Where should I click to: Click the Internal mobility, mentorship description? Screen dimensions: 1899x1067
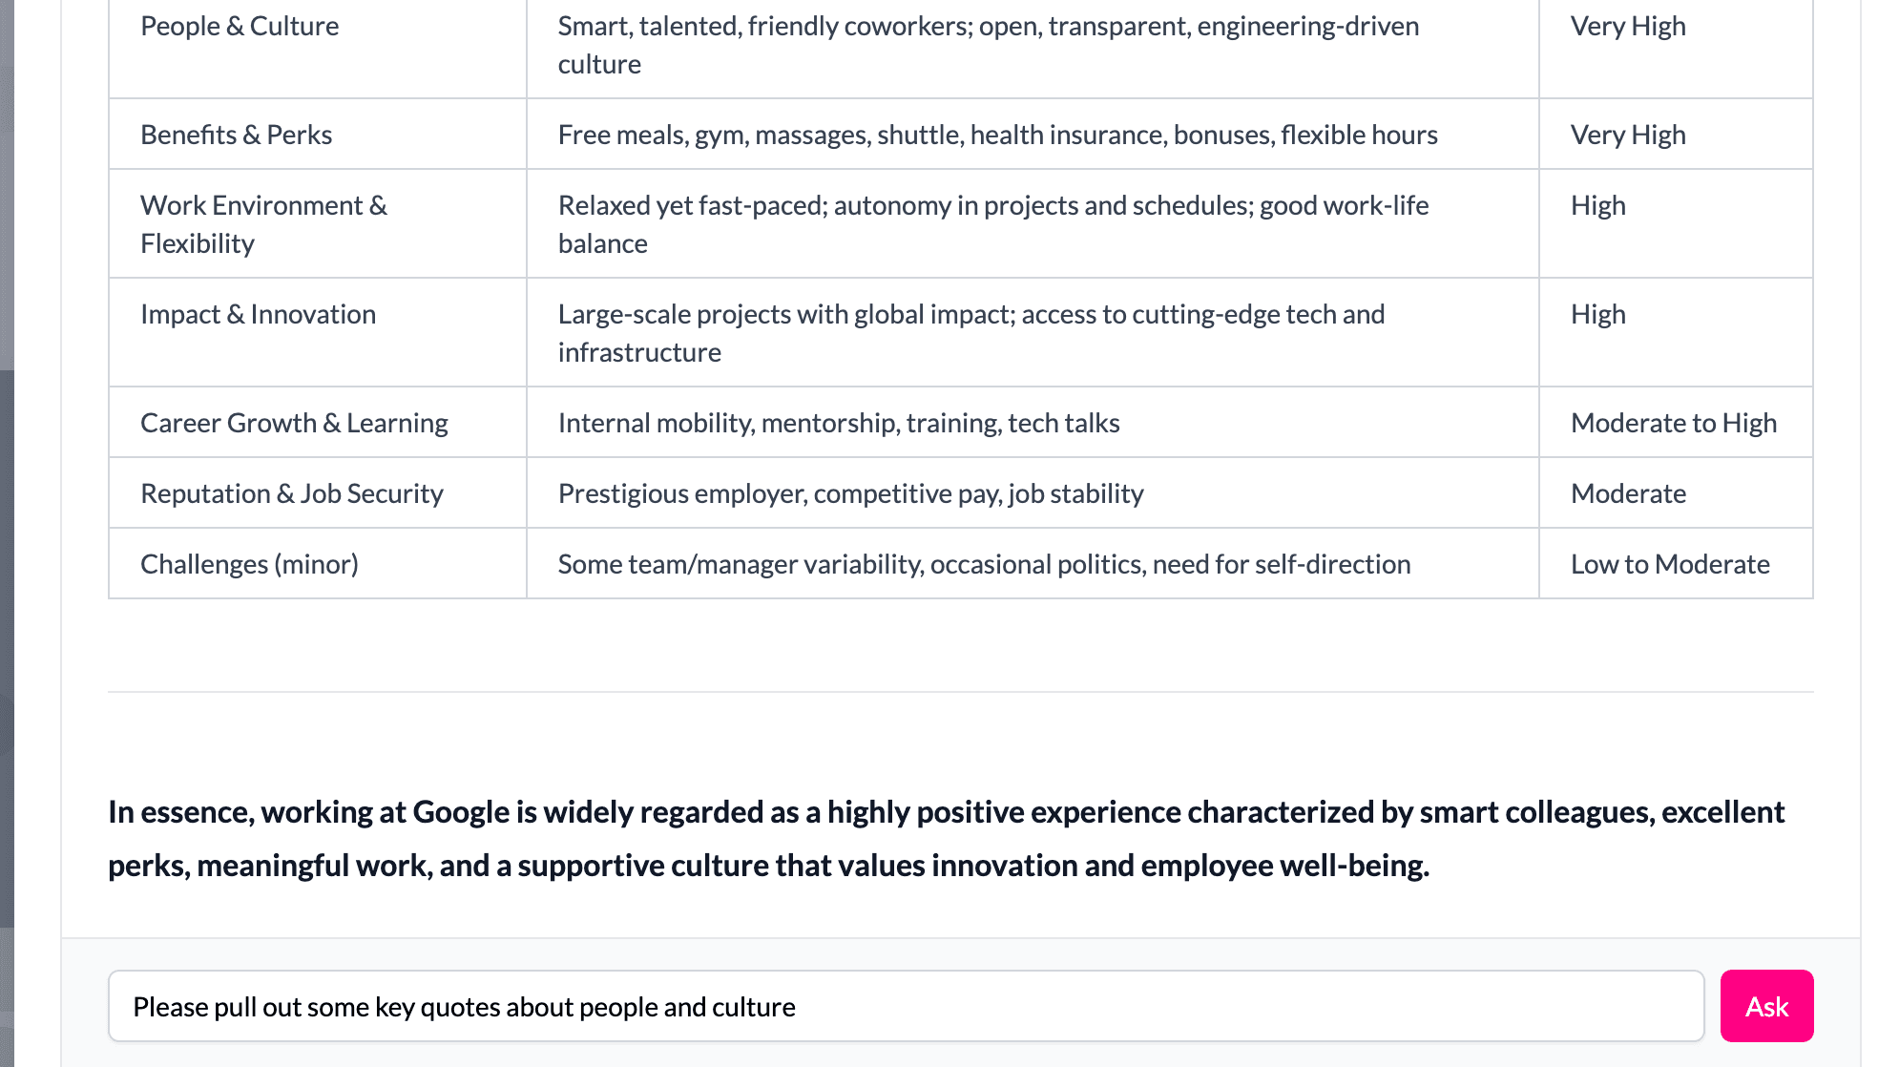(839, 423)
